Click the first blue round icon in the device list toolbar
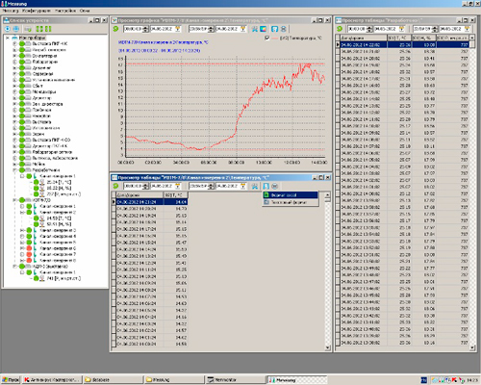This screenshot has width=481, height=385. [x=7, y=29]
